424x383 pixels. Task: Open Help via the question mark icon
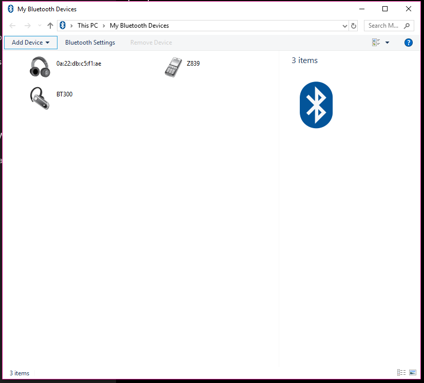pyautogui.click(x=408, y=43)
